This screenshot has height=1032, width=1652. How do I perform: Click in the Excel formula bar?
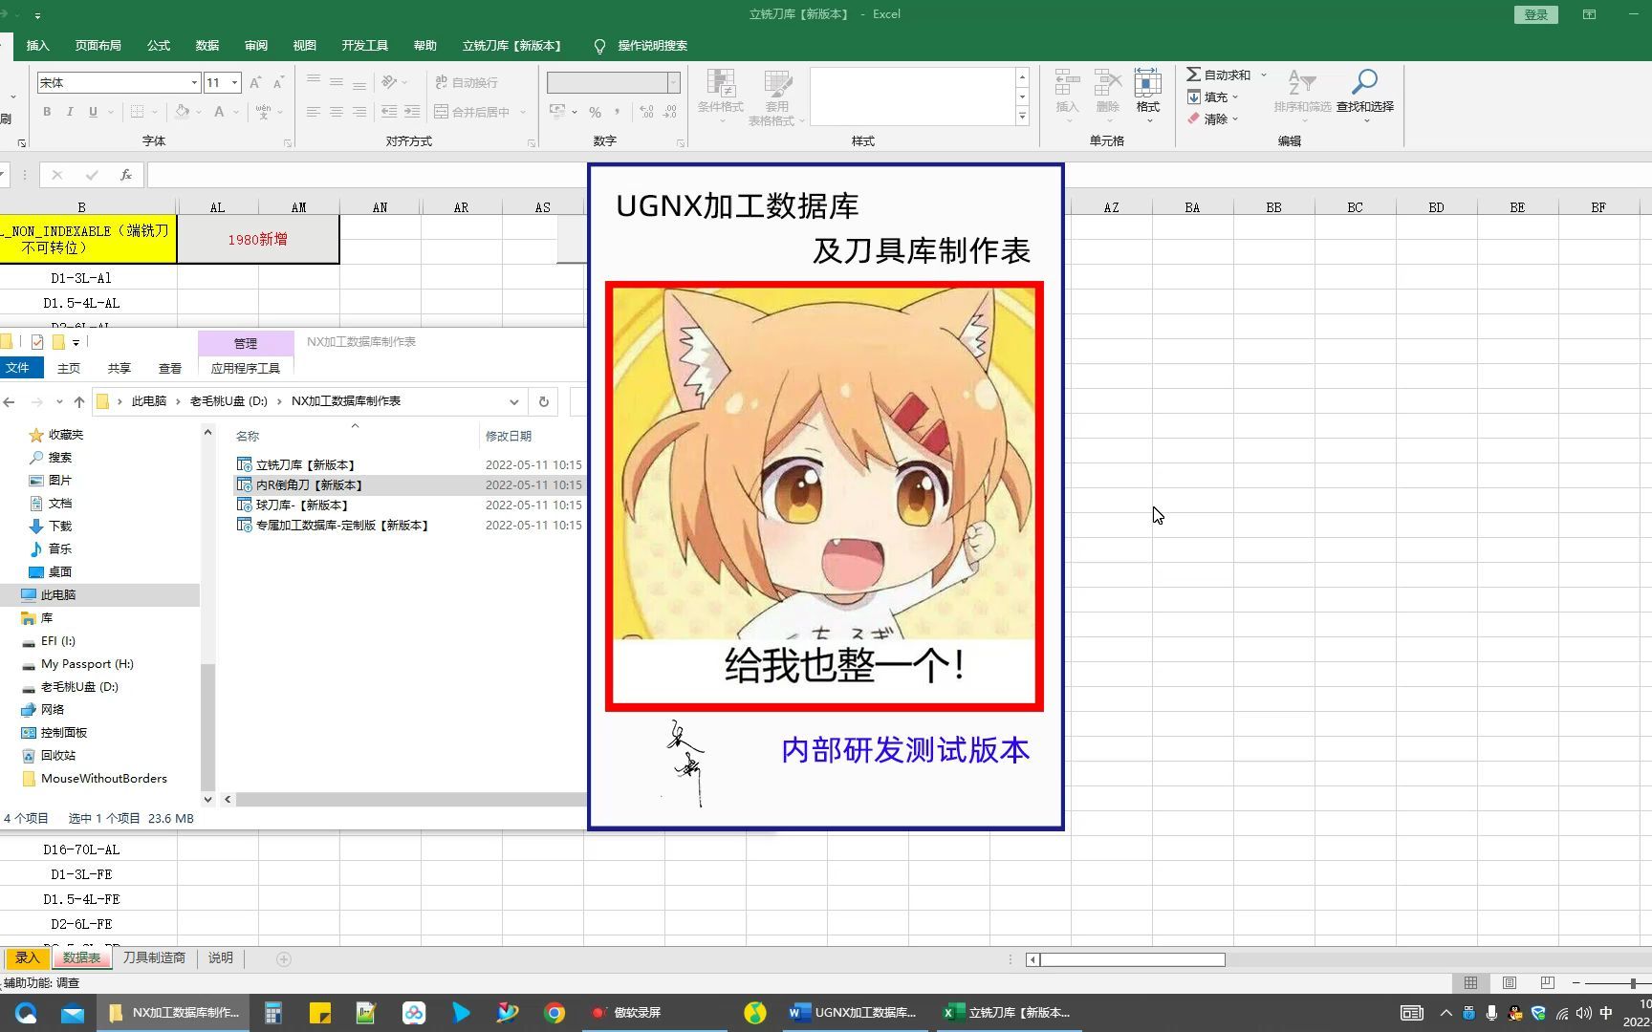367,175
